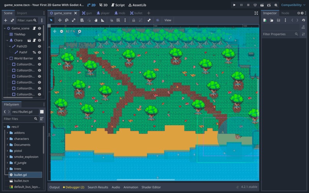
Task: Select the Pan Mode hand tool
Action: (x=96, y=20)
